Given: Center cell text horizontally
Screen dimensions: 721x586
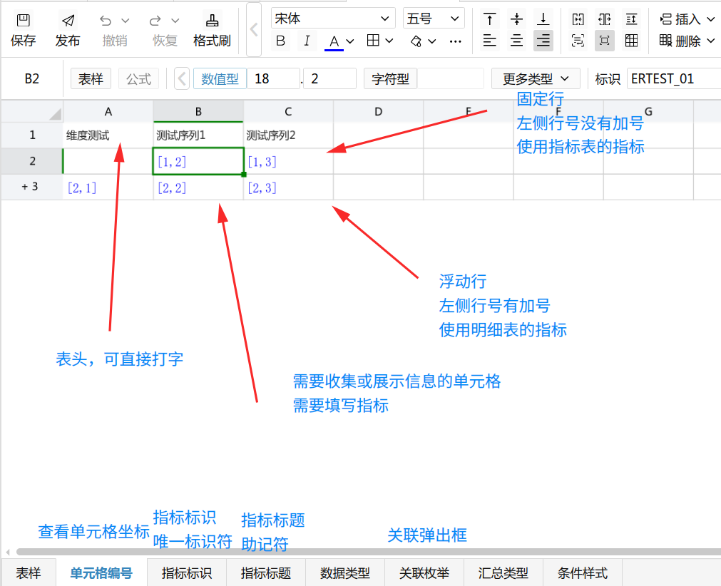Looking at the screenshot, I should click(516, 41).
